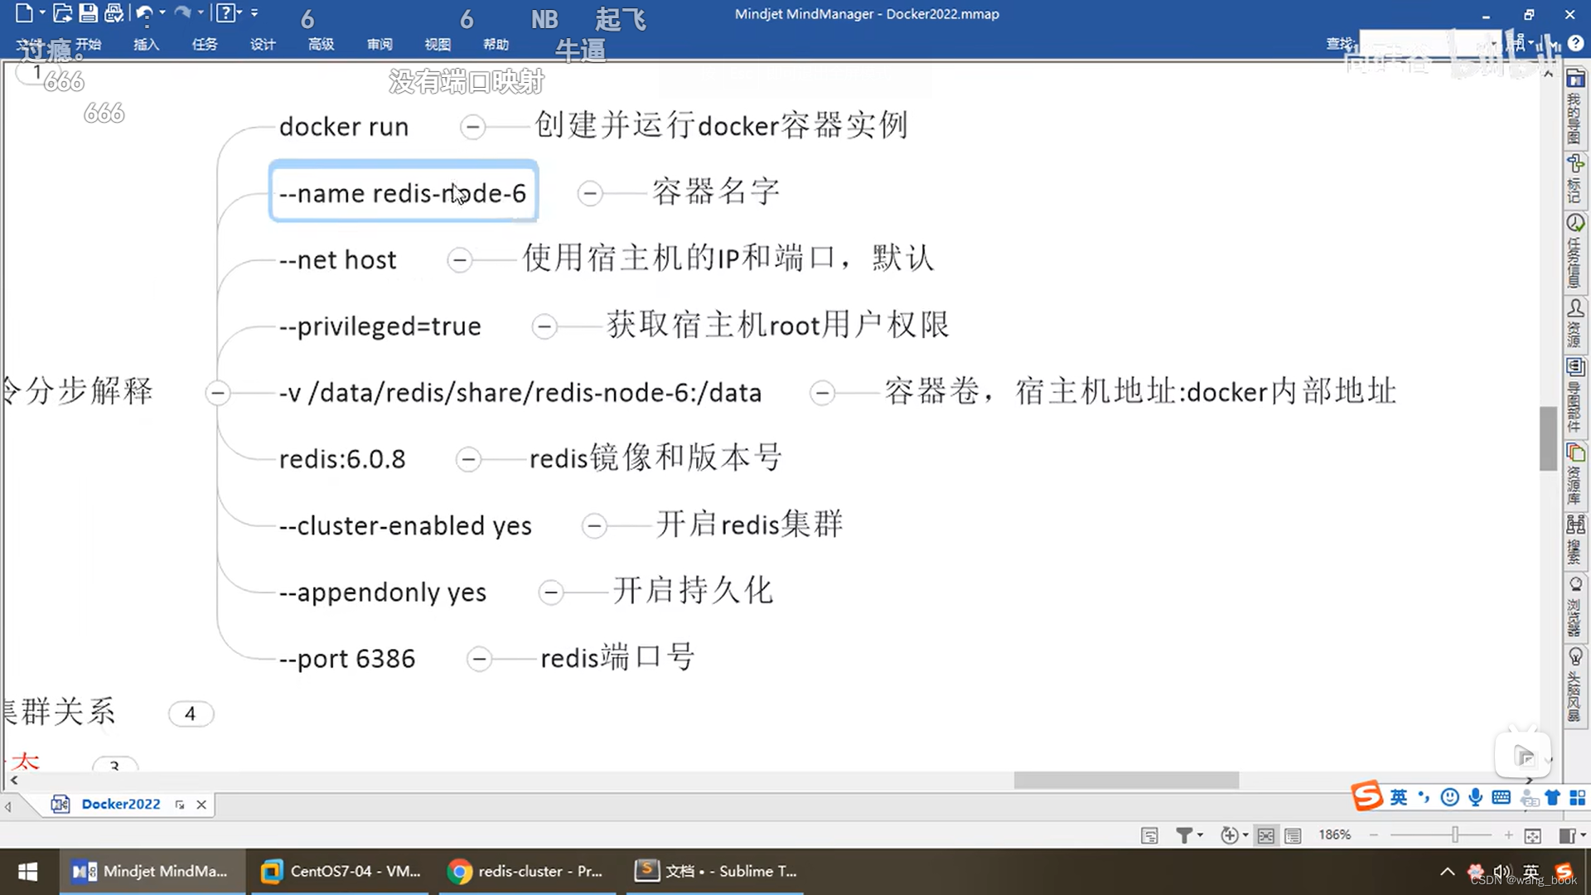This screenshot has height=895, width=1591.
Task: Collapse the --net host topic
Action: point(459,260)
